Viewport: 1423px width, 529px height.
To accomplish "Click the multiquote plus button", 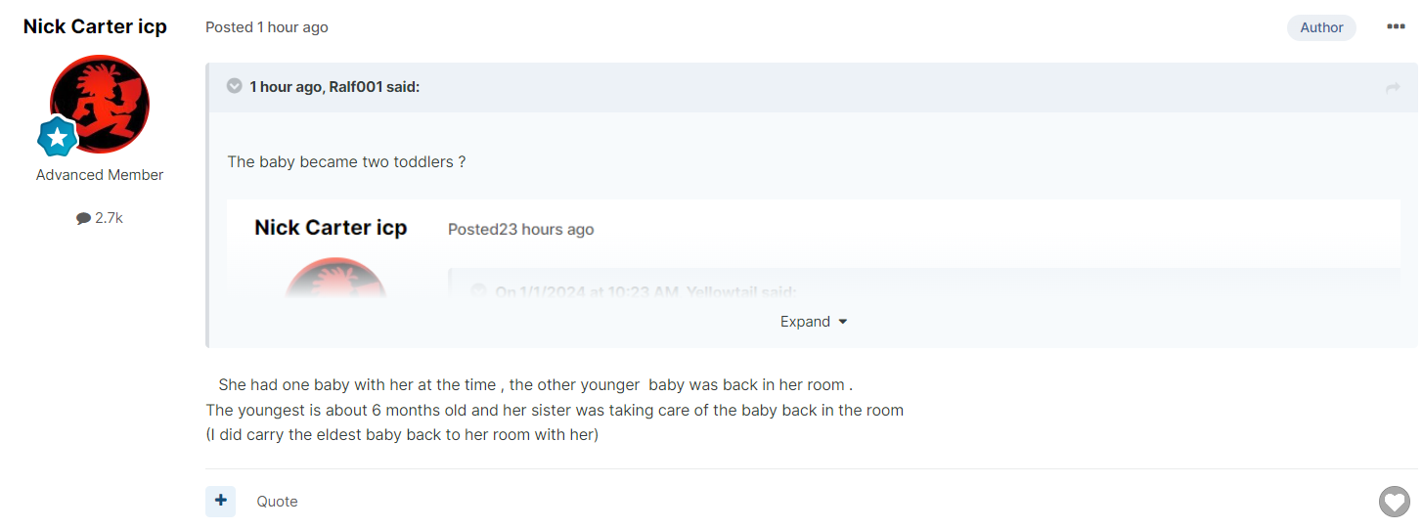I will [x=220, y=501].
